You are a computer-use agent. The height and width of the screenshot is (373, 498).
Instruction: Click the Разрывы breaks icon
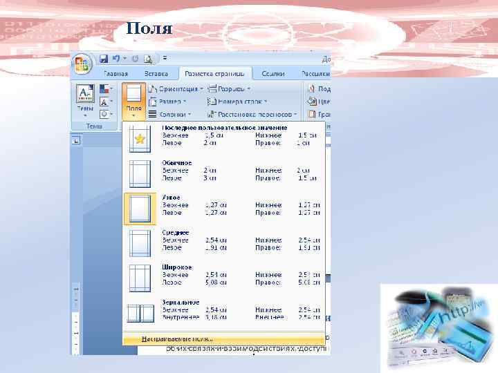point(212,89)
